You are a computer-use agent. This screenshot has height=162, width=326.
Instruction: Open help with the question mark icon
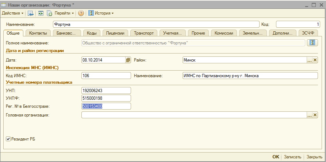coord(81,13)
